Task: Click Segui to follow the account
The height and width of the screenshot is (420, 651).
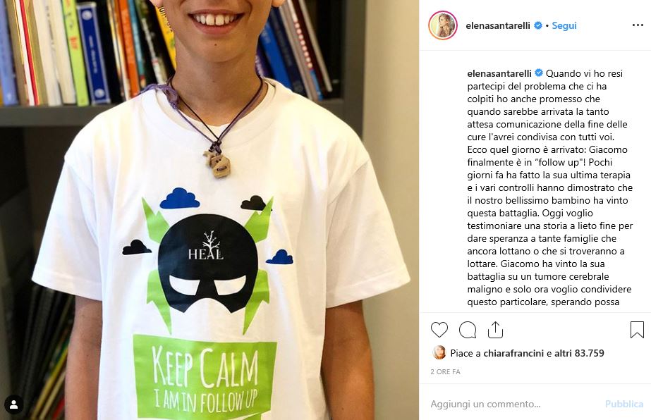Action: pos(564,25)
